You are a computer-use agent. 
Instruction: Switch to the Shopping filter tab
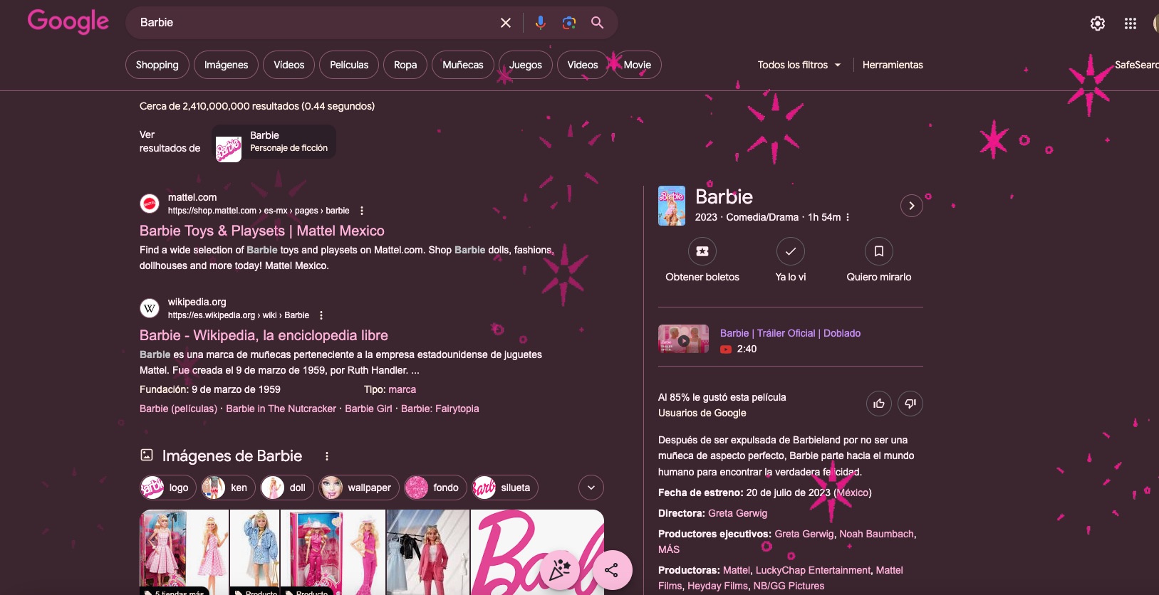pyautogui.click(x=157, y=65)
